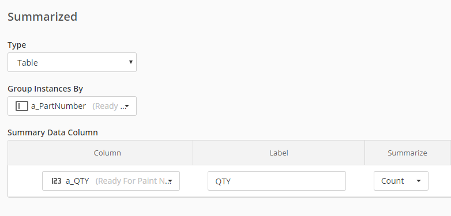Click the Summary Data Column label text
Image resolution: width=451 pixels, height=216 pixels.
click(x=52, y=132)
